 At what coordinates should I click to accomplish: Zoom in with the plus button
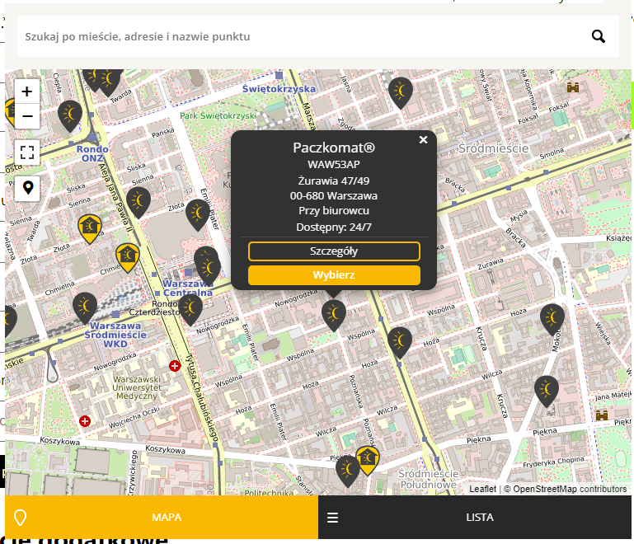[x=27, y=91]
